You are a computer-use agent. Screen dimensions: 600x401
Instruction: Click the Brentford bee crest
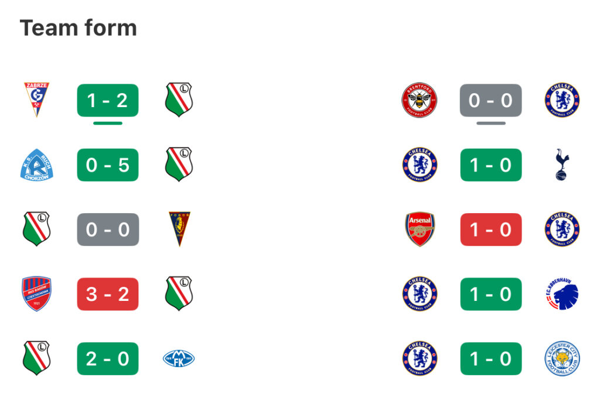click(420, 100)
